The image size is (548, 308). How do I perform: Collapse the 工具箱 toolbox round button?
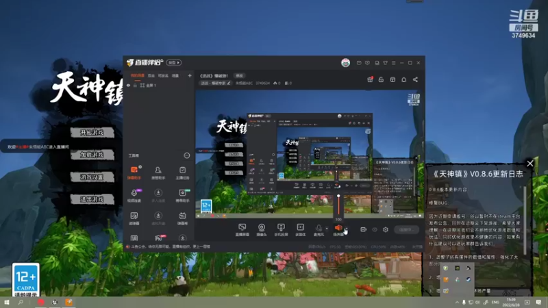click(x=186, y=155)
